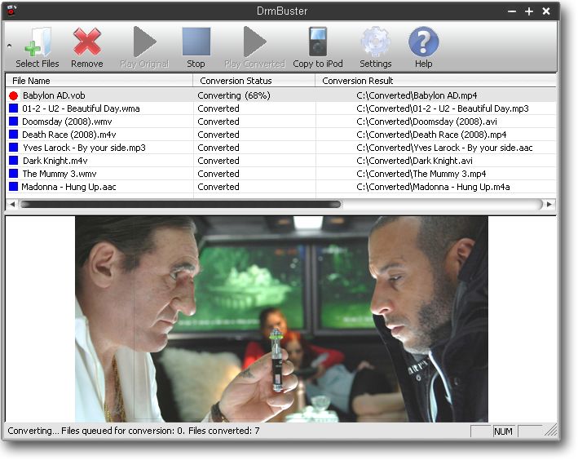Click the Converting (68%) status cell

tap(234, 95)
